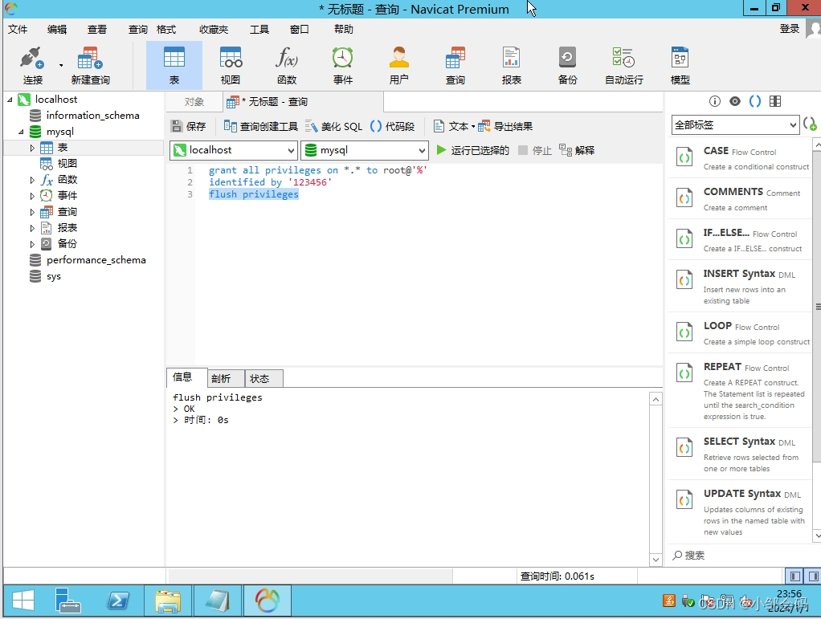821x619 pixels.
Task: Open the 文件 menu
Action: (x=18, y=29)
